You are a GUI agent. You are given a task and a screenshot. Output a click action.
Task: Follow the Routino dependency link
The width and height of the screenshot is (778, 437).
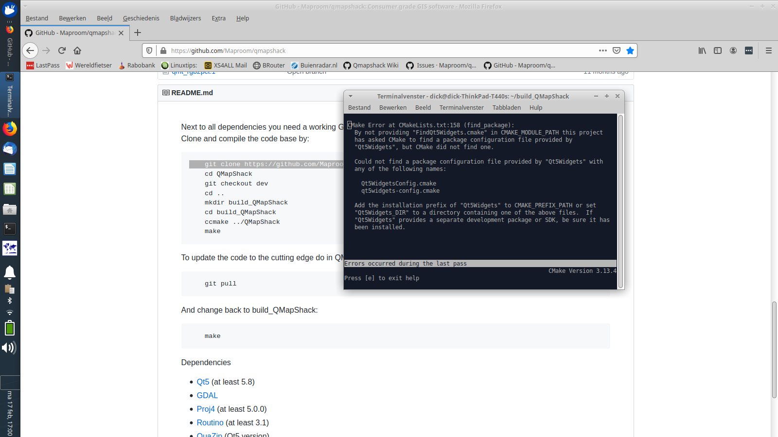pyautogui.click(x=210, y=422)
